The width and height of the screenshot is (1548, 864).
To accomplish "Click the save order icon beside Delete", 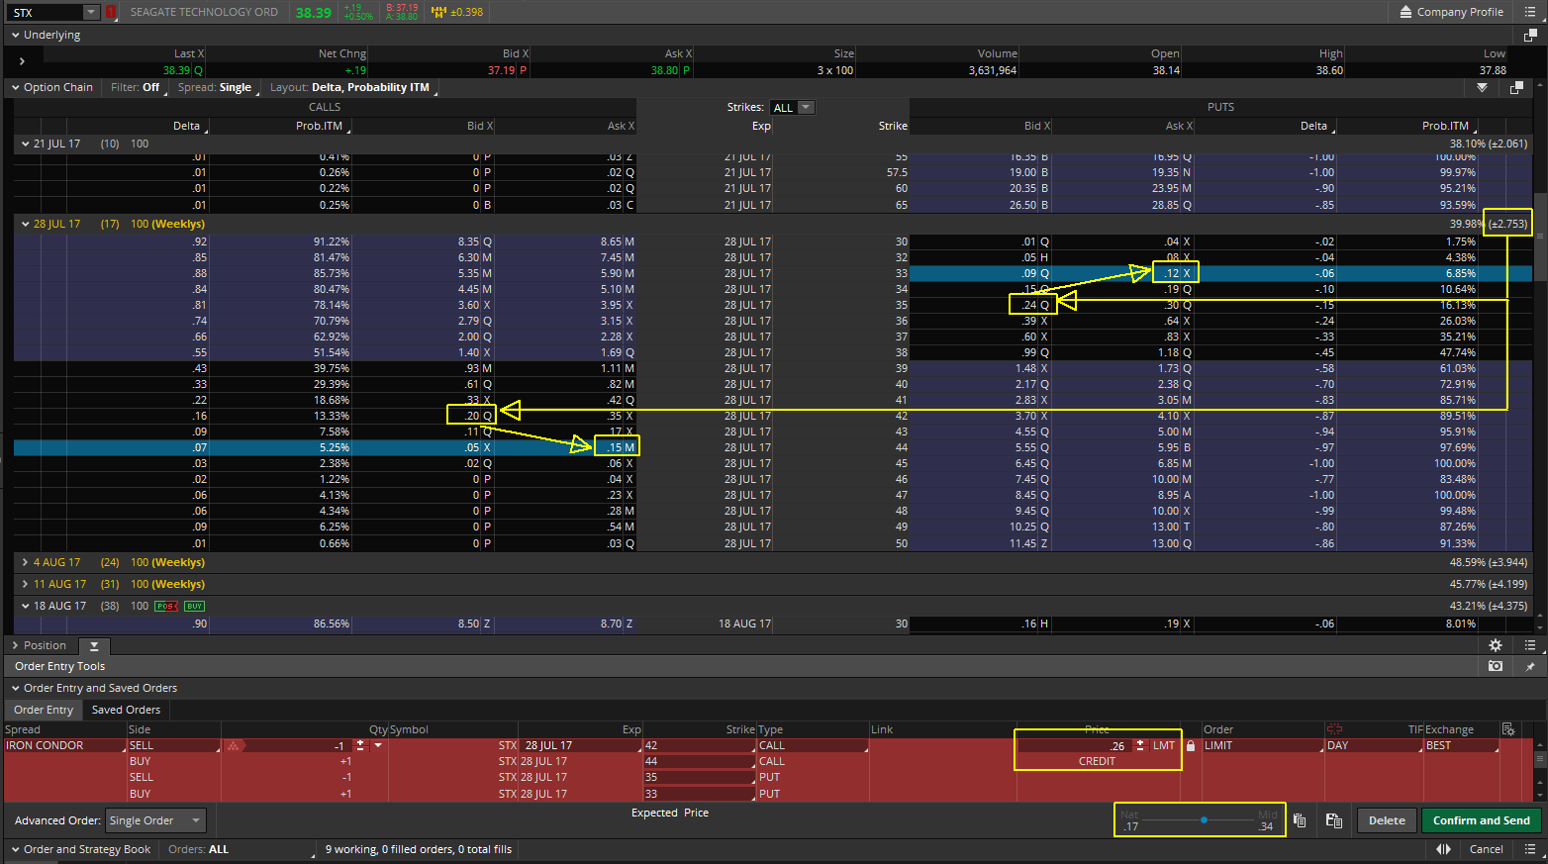I will click(x=1334, y=820).
